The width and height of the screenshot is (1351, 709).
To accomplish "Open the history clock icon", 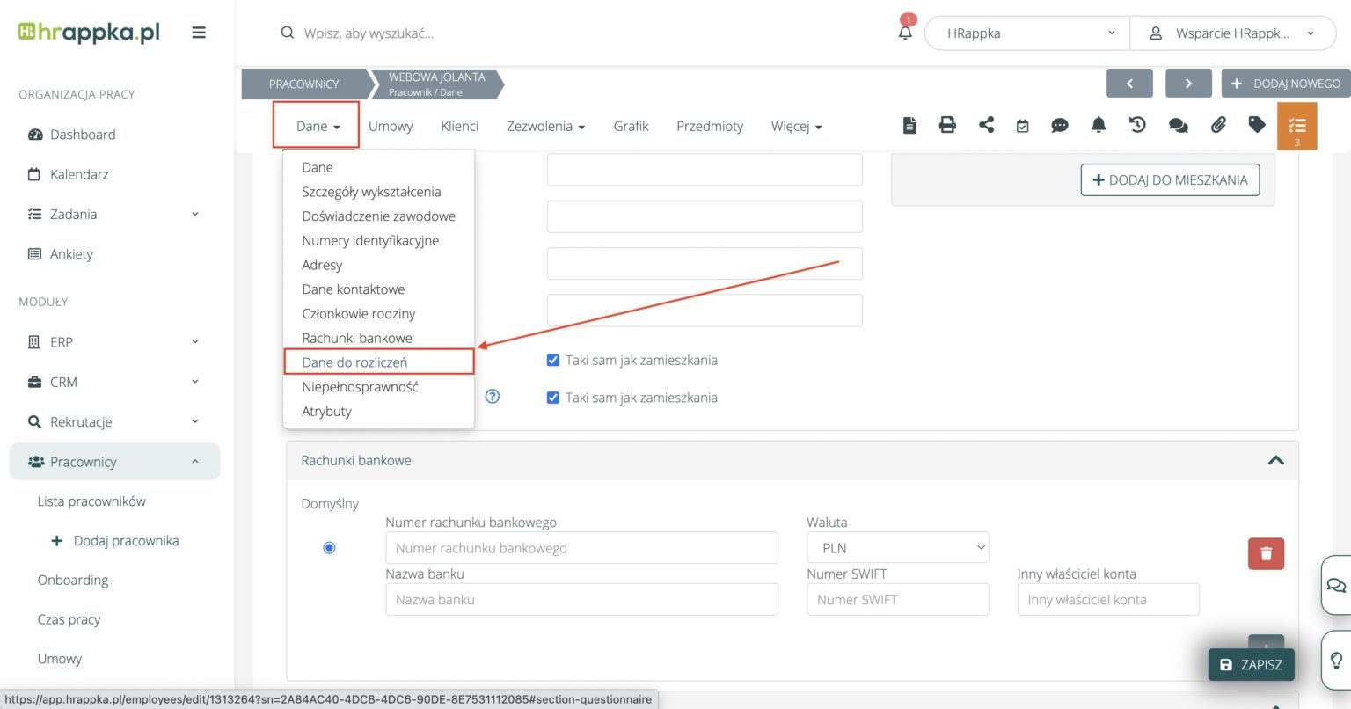I will pyautogui.click(x=1137, y=125).
